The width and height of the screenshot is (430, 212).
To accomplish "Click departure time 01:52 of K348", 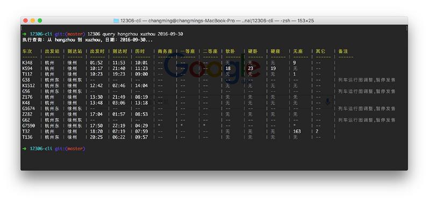I will click(x=96, y=63).
